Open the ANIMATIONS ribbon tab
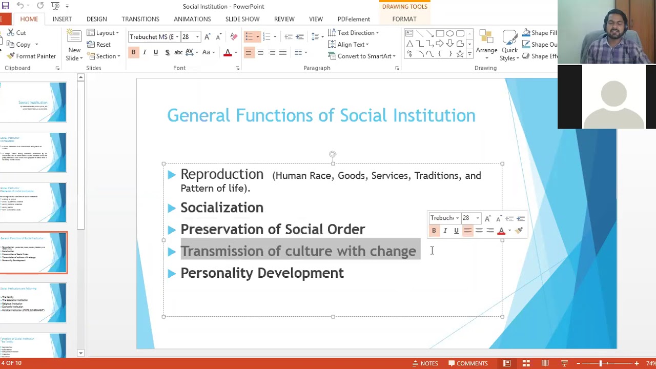The image size is (656, 369). [x=192, y=19]
